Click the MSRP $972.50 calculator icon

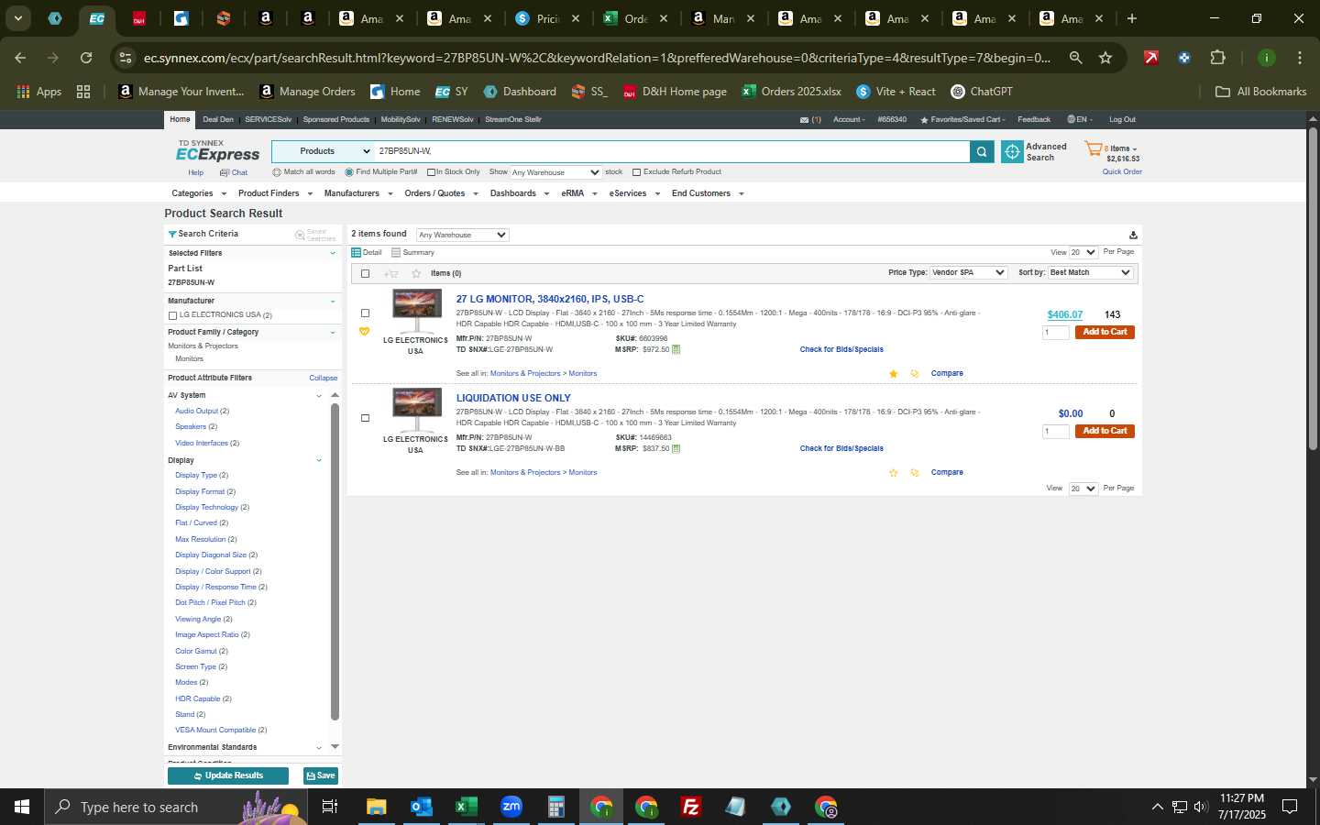click(x=676, y=349)
